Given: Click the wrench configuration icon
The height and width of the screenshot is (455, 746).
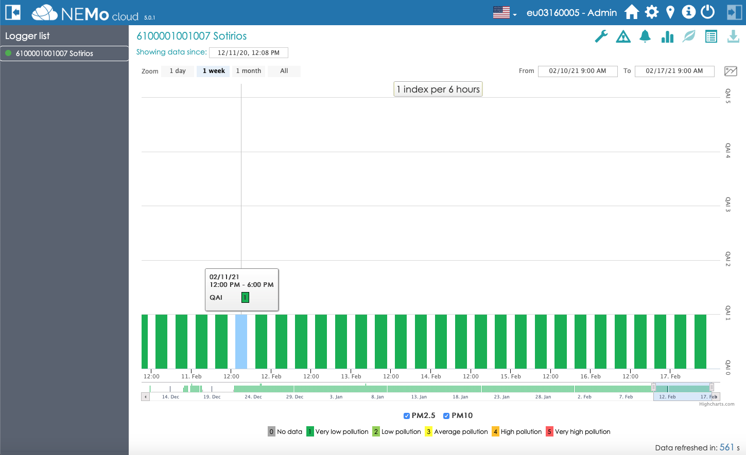Looking at the screenshot, I should [x=601, y=37].
